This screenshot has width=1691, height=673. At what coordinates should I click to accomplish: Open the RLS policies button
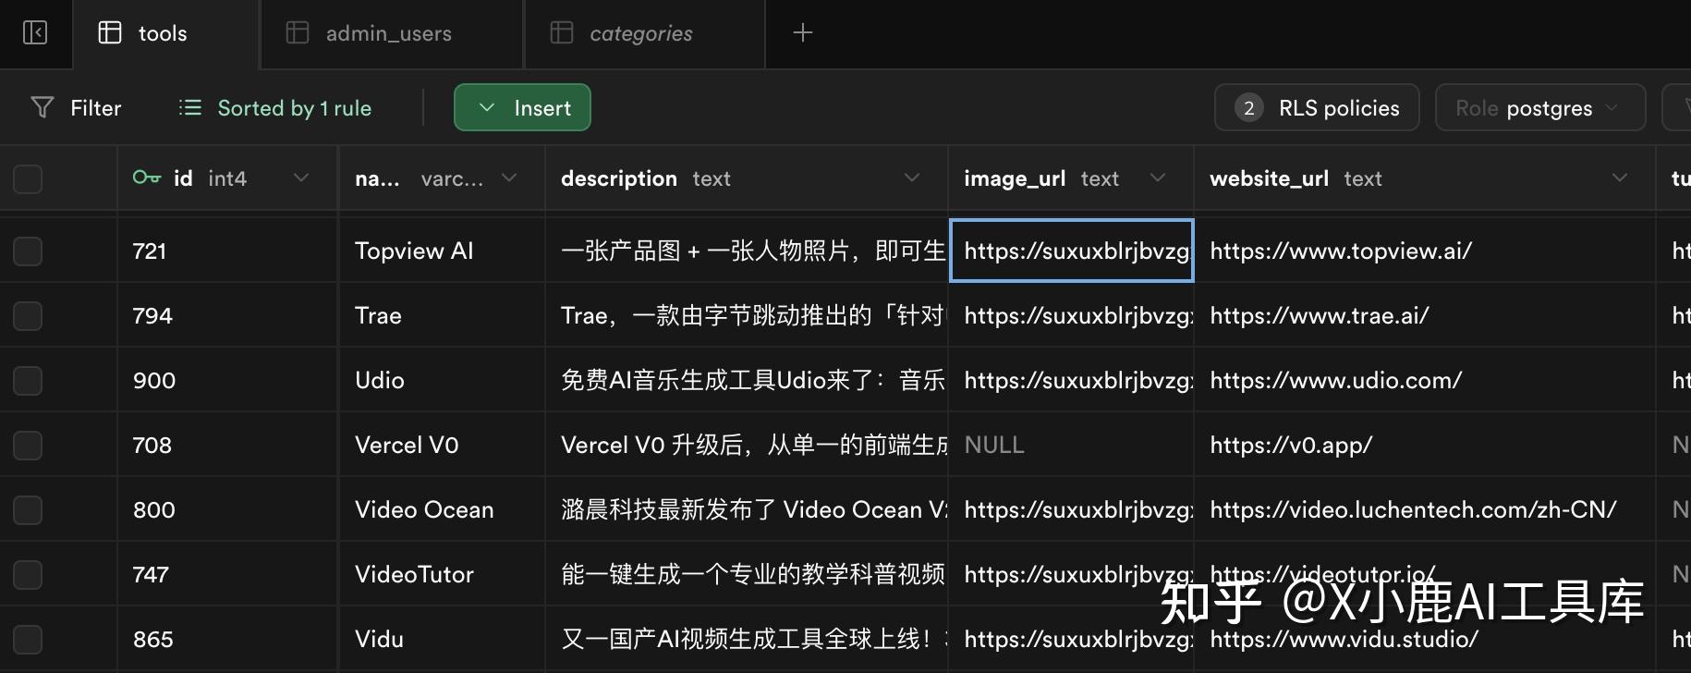pos(1317,108)
